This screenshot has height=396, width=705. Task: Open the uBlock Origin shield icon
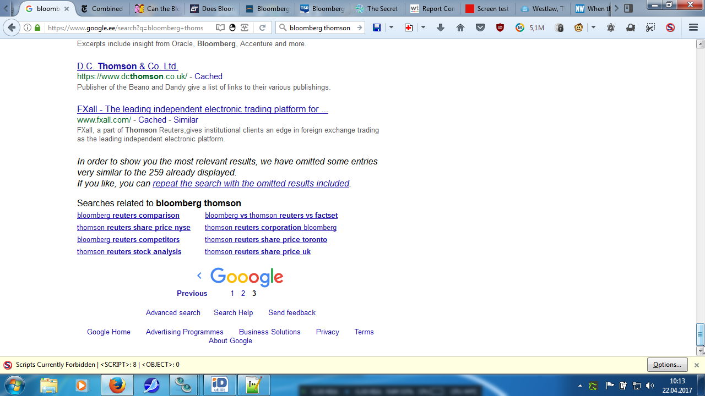point(500,28)
